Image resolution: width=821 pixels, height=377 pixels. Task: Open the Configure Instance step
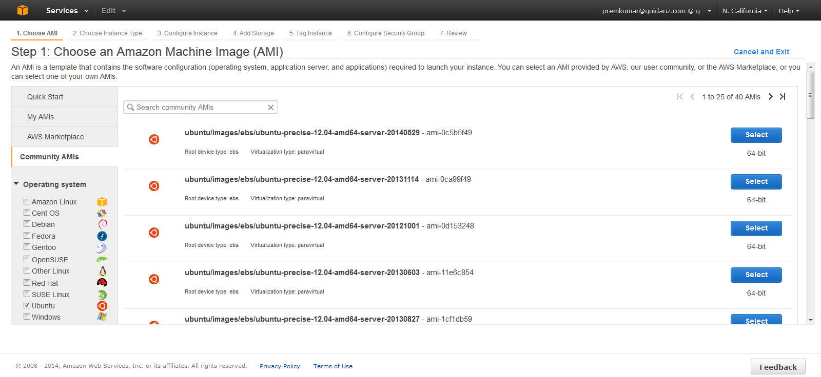click(187, 33)
